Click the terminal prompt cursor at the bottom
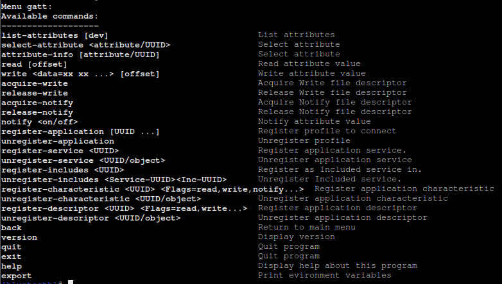This screenshot has width=502, height=284. (x=71, y=282)
